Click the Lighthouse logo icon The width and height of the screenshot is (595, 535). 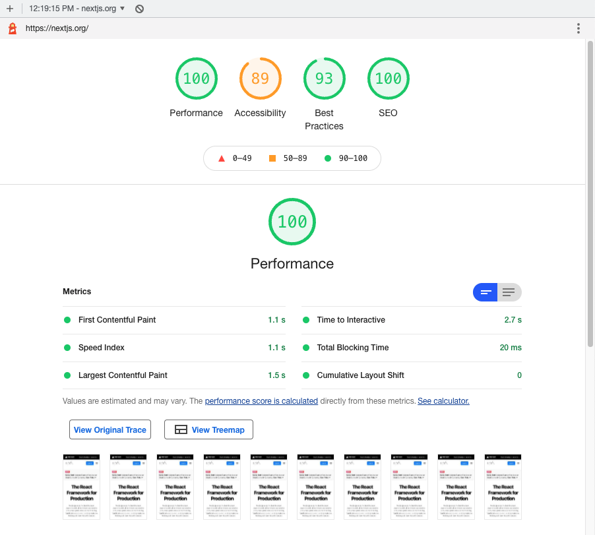(x=13, y=28)
